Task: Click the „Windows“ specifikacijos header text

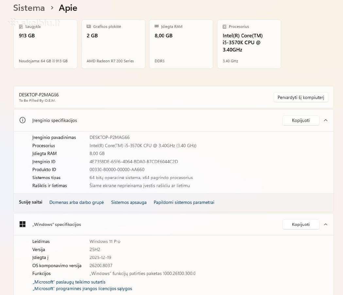Action: [x=57, y=225]
